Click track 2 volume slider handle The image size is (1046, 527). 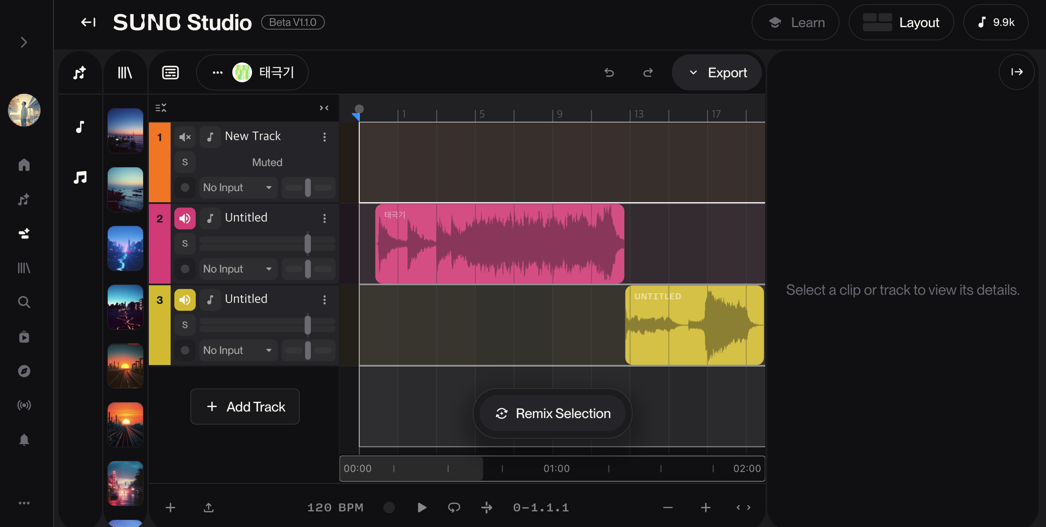[x=308, y=243]
